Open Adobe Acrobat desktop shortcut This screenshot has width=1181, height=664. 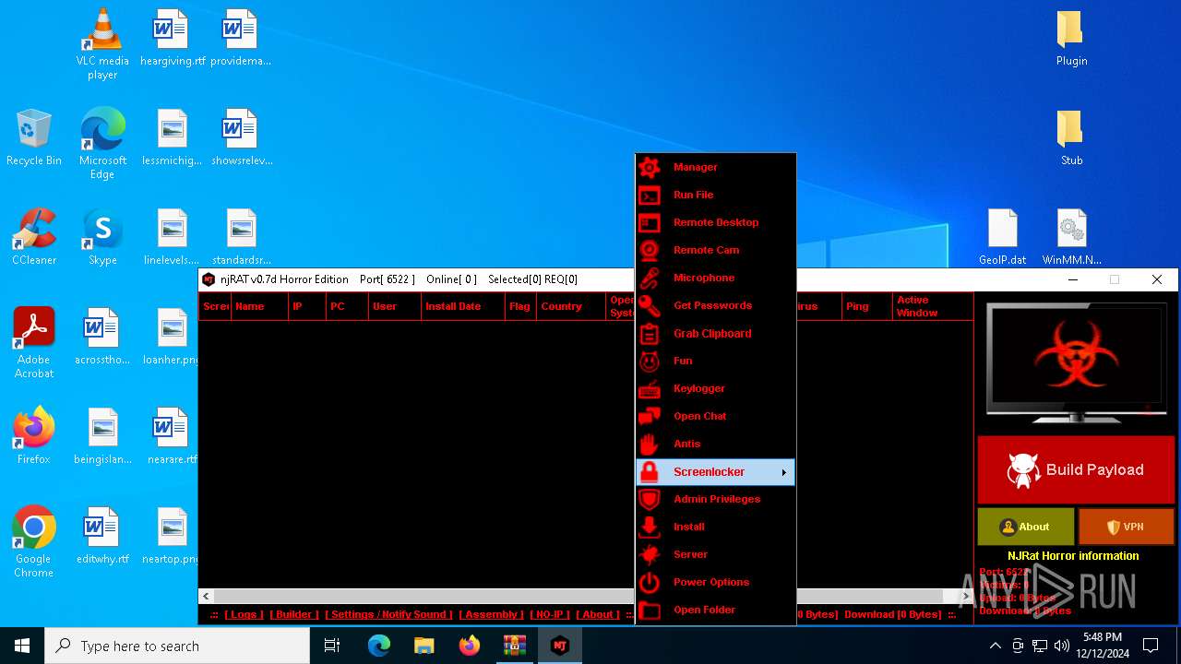point(34,342)
